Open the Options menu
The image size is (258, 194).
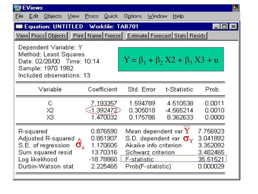pyautogui.click(x=133, y=16)
